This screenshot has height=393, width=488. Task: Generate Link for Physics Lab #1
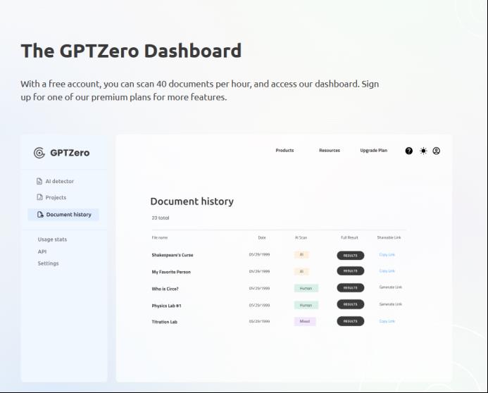tap(390, 304)
